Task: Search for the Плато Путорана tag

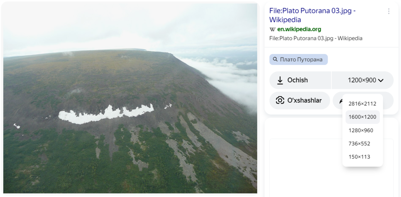Action: point(301,60)
